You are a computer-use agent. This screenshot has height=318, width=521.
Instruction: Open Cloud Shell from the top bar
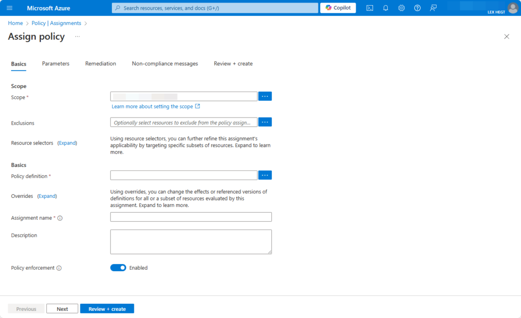tap(369, 8)
